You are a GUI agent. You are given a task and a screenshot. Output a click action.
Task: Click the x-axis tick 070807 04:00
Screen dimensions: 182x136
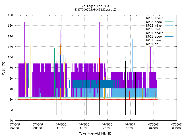[x=153, y=126]
